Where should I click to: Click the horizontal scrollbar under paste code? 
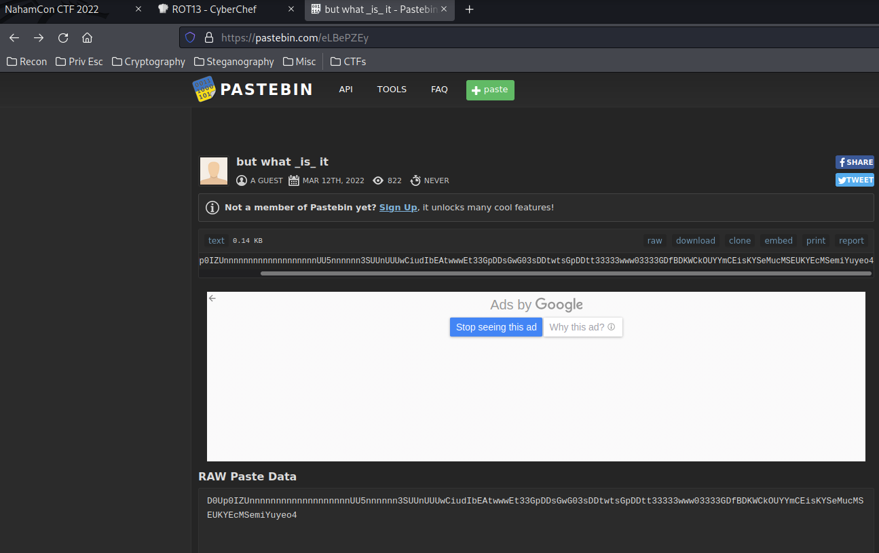[x=565, y=273]
